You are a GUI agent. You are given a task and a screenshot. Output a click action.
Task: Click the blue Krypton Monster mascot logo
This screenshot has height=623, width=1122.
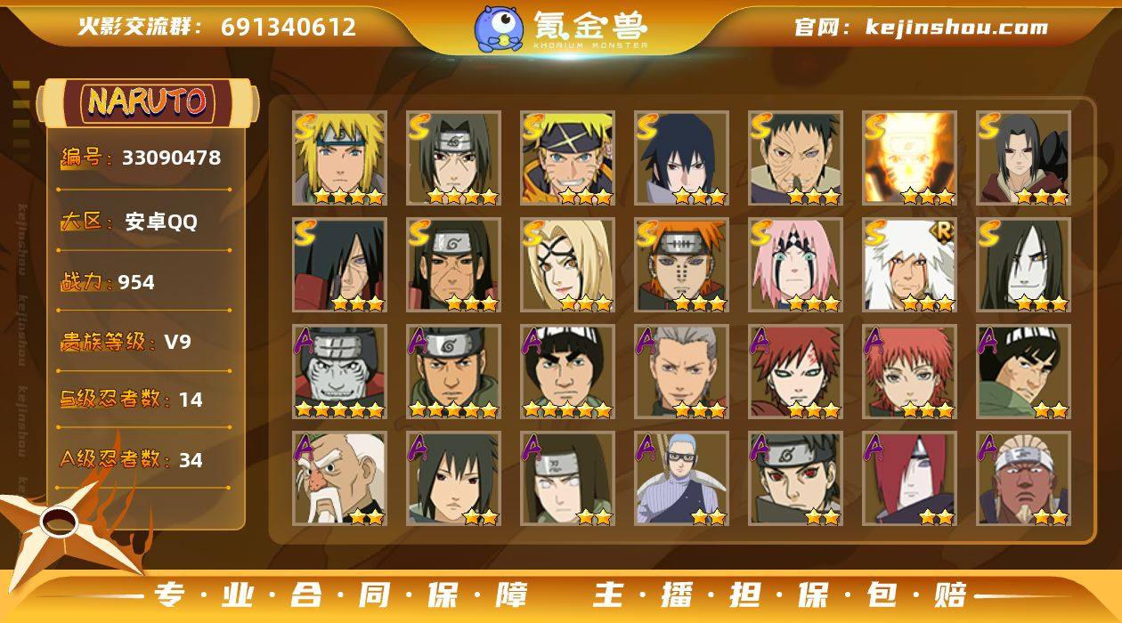tap(498, 28)
